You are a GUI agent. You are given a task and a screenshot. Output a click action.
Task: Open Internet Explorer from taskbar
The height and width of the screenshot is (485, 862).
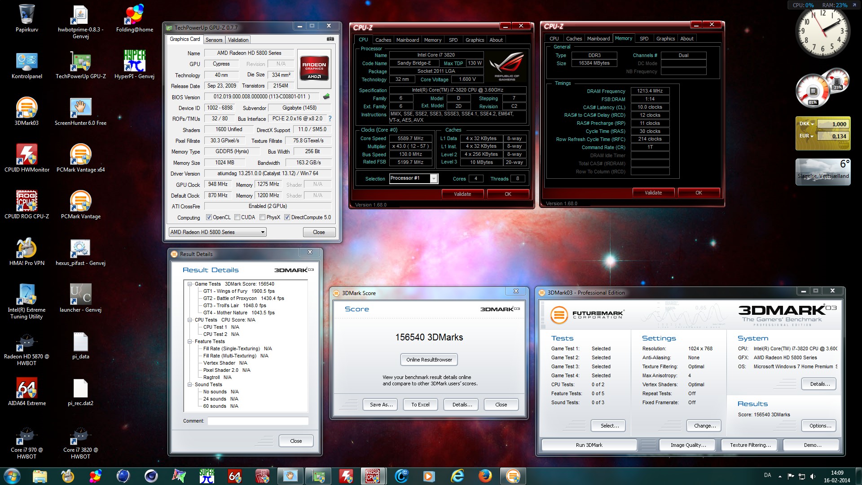(457, 476)
